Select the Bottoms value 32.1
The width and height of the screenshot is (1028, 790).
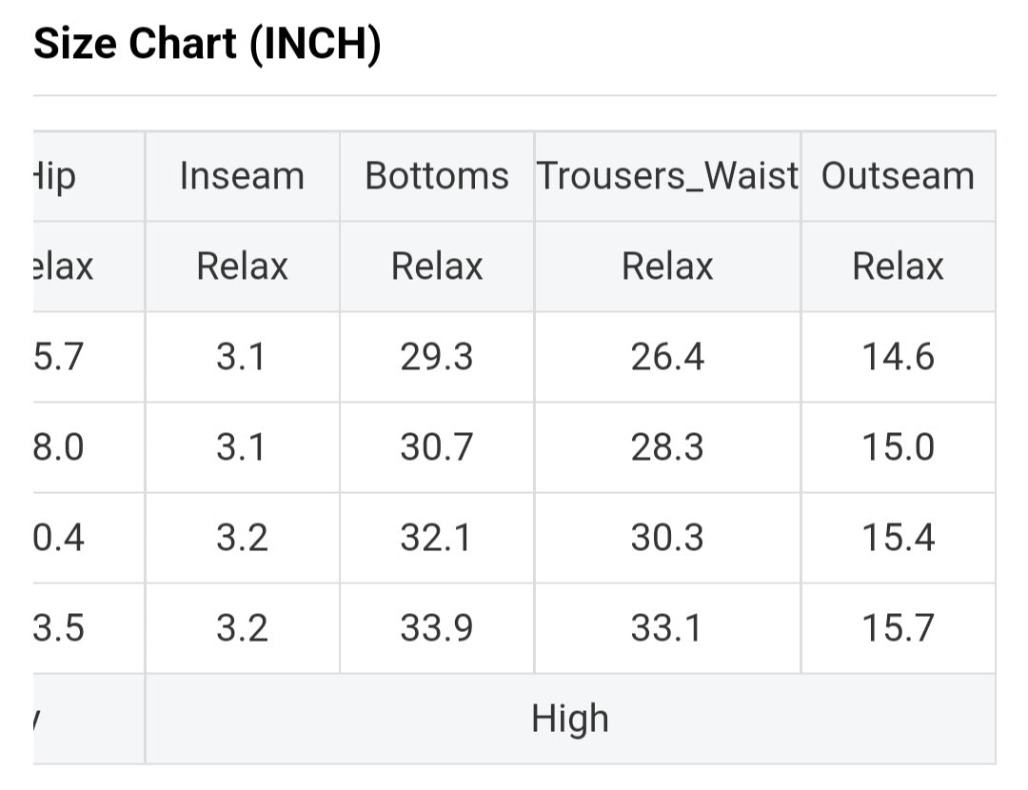437,538
